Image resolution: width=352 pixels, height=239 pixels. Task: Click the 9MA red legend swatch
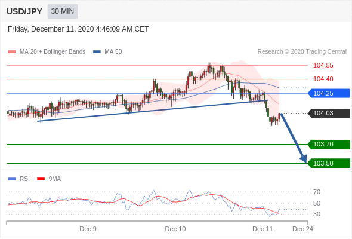(x=41, y=179)
